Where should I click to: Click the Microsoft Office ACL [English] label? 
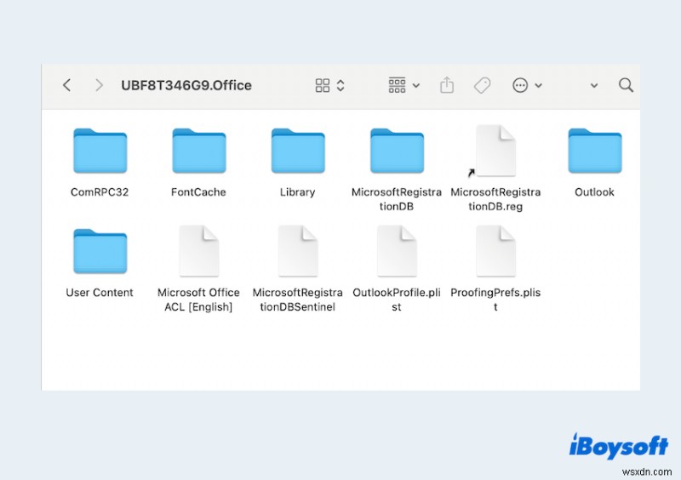pyautogui.click(x=198, y=300)
